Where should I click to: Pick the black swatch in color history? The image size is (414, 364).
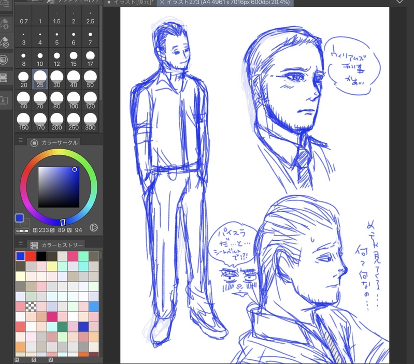click(x=41, y=256)
